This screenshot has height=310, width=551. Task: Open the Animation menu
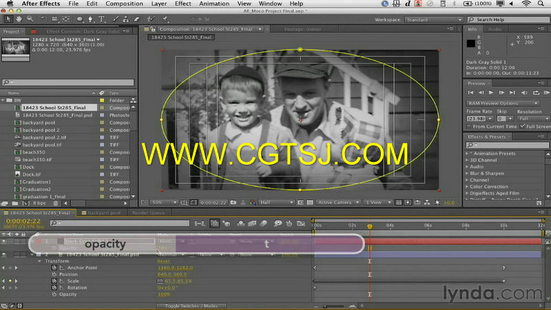pyautogui.click(x=214, y=3)
